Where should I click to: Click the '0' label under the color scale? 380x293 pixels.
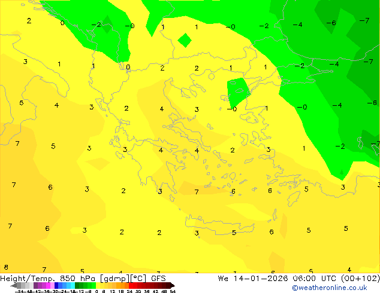click(96, 291)
